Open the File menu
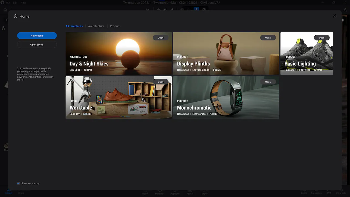Screen dimensions: 350x197 [x=8, y=2]
